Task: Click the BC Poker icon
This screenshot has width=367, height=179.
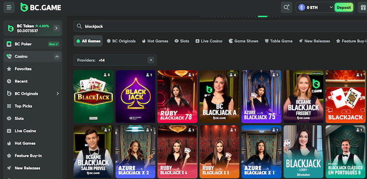Action: coord(9,44)
